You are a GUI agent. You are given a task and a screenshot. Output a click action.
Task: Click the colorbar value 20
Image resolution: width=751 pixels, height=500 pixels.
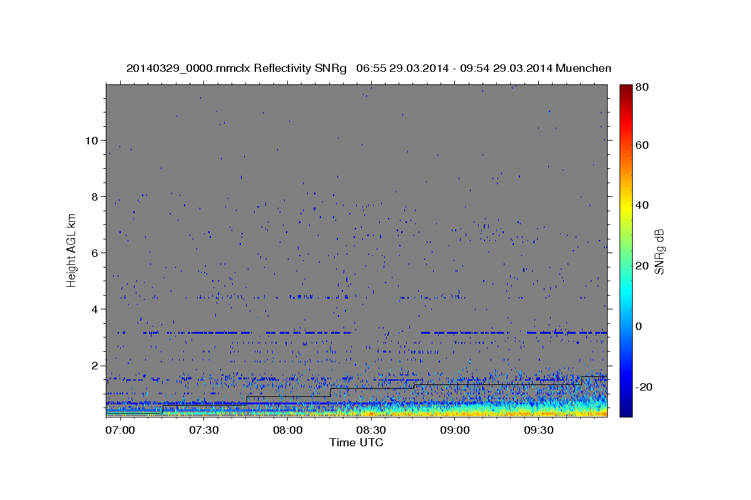tap(641, 266)
